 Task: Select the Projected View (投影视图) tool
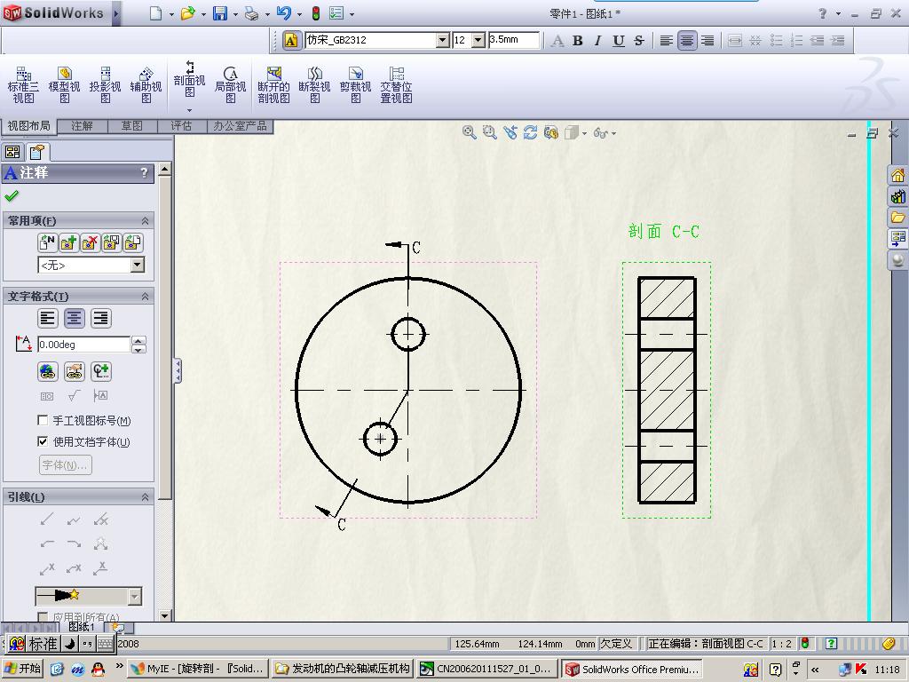pyautogui.click(x=105, y=84)
